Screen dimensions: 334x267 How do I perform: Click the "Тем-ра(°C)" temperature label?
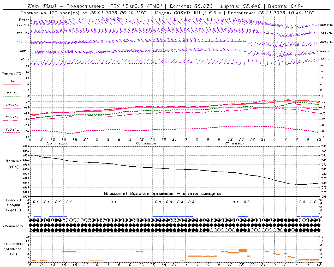[x=12, y=74]
